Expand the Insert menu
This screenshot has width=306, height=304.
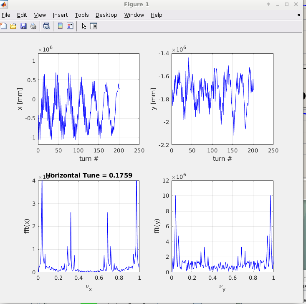click(x=60, y=15)
